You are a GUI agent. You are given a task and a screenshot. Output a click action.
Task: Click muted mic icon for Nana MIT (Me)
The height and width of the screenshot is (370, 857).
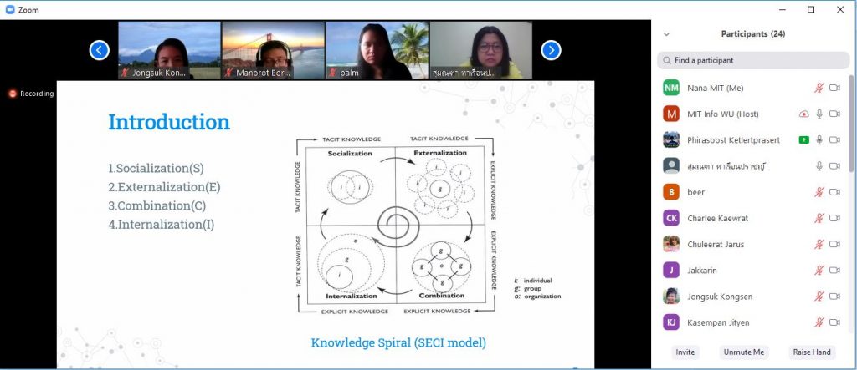click(x=819, y=88)
